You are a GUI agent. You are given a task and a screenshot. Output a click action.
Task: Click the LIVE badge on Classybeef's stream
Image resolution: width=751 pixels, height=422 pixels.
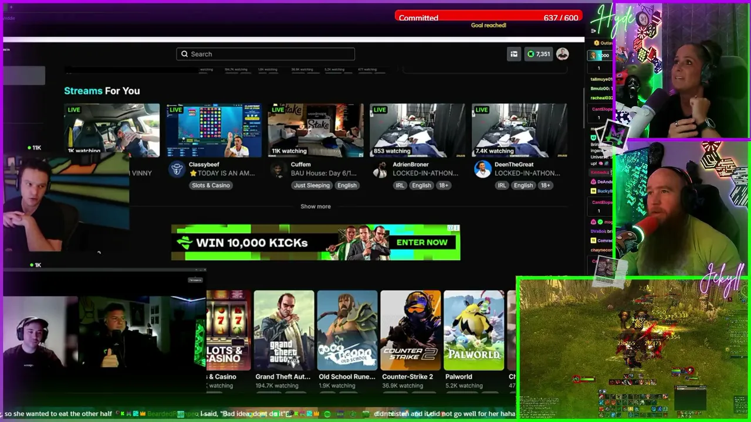(176, 110)
